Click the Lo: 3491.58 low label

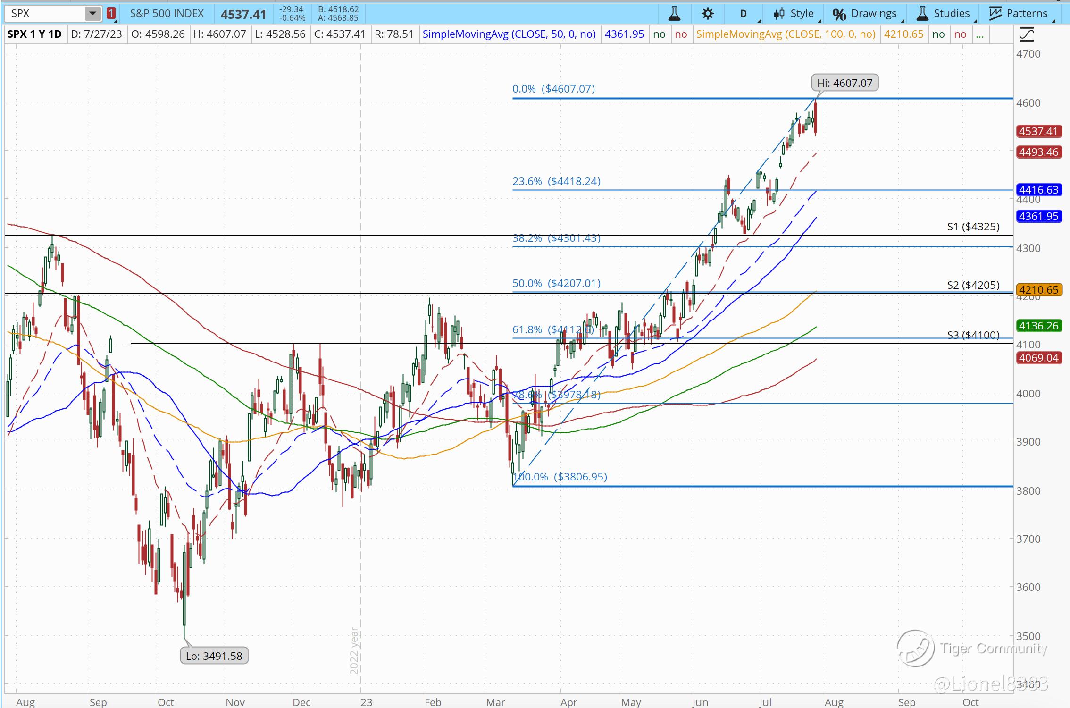[214, 656]
